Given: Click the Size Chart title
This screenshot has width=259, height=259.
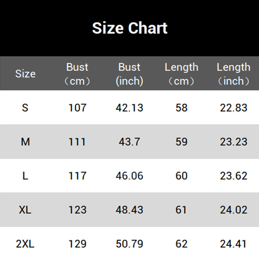Looking at the screenshot, I should 129,28.
